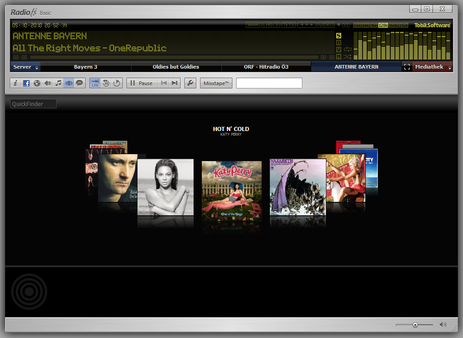Click the speech bubble chat icon
The image size is (463, 338).
pos(80,83)
